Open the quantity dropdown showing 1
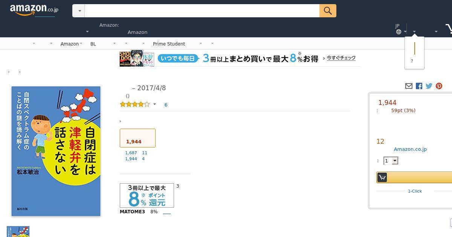 pos(391,161)
